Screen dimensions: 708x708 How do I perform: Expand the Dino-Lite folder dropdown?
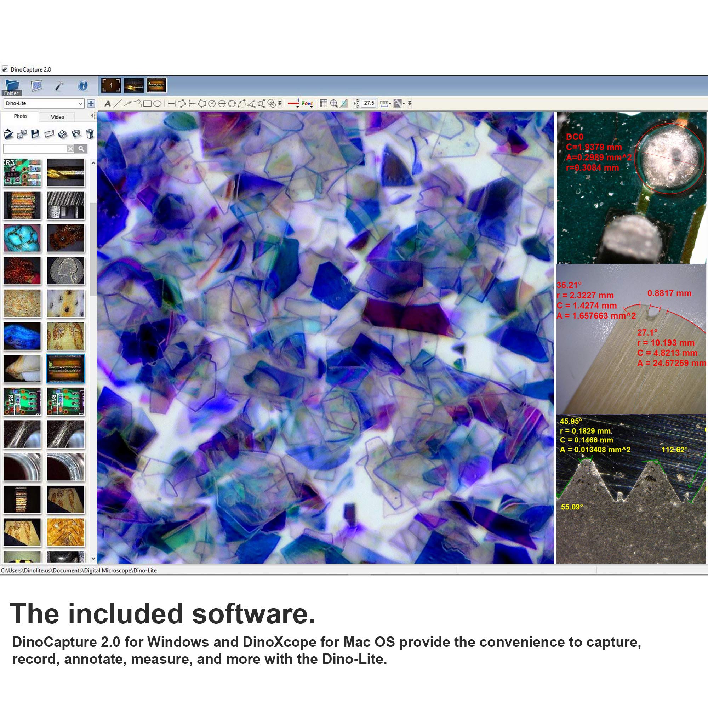coord(80,104)
